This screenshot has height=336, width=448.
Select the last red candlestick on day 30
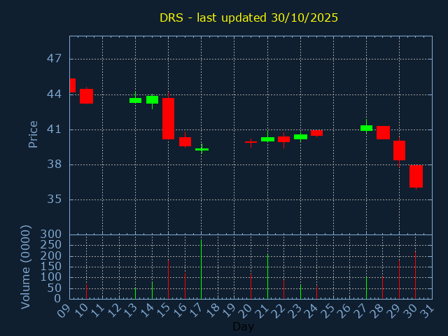pyautogui.click(x=416, y=176)
